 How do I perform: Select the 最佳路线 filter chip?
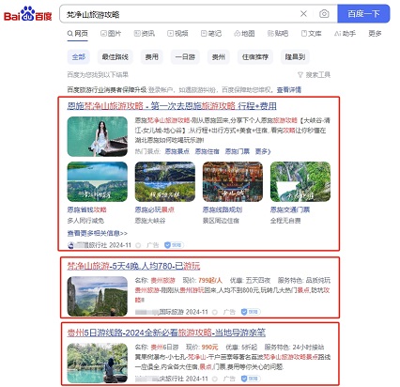tap(115, 57)
